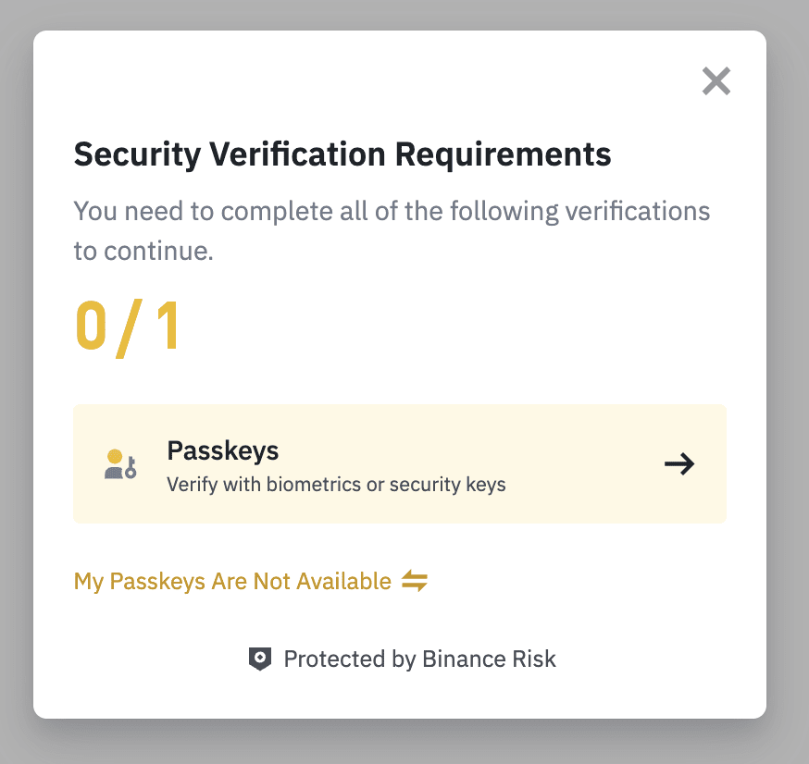
Task: Click 'Verify with biometrics or security keys' text
Action: [336, 484]
